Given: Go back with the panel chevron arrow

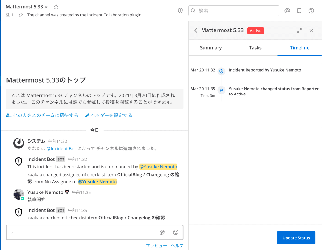Looking at the screenshot, I should point(196,30).
